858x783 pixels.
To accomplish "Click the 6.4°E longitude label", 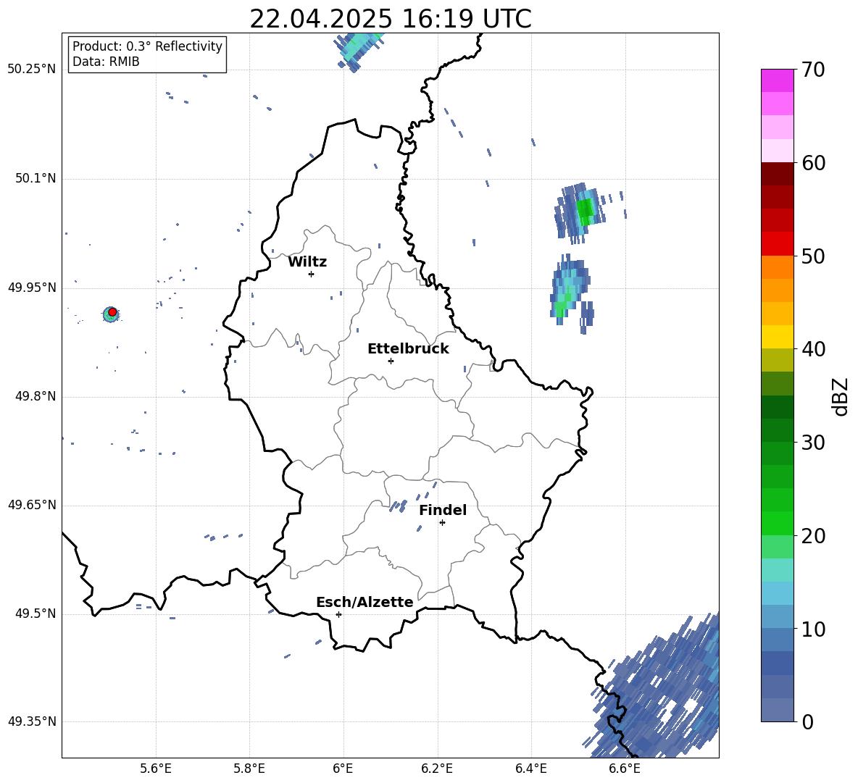I will pos(530,769).
